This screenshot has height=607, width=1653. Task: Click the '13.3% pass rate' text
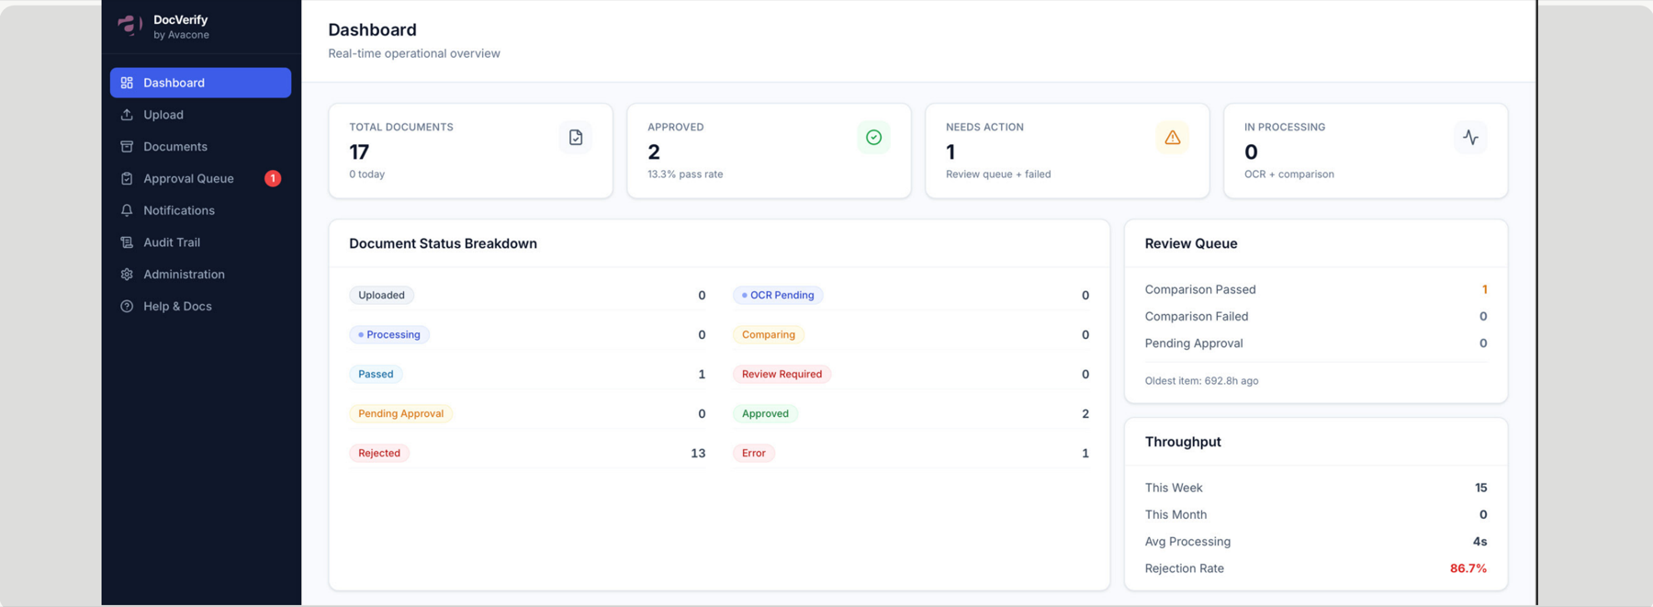coord(685,174)
